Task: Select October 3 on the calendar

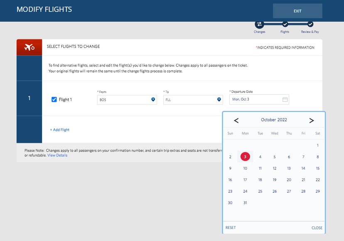Action: pos(245,157)
